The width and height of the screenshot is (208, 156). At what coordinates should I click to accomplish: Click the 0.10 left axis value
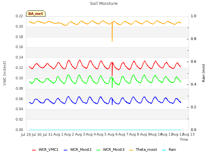click(19, 78)
